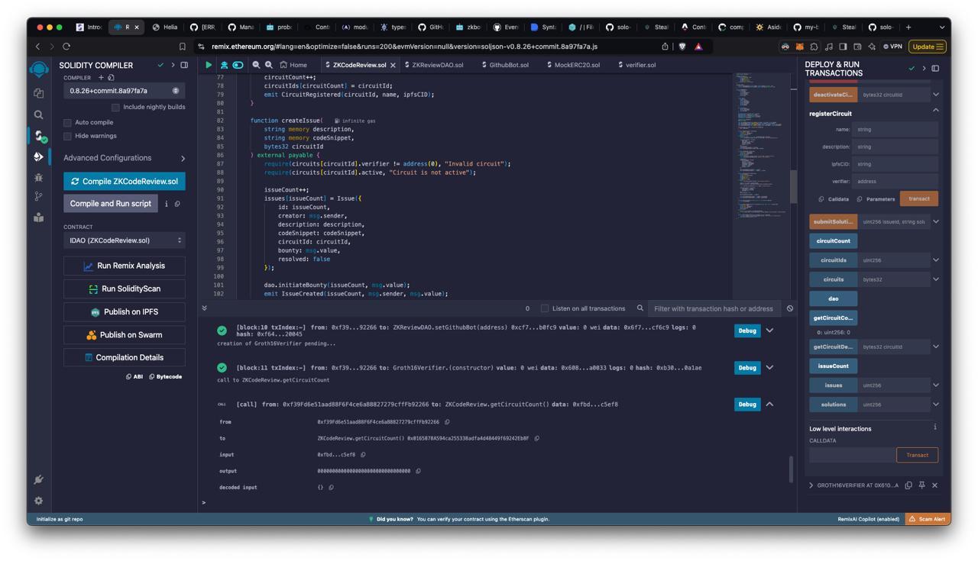Click the registerCircuit transact button
The width and height of the screenshot is (978, 561).
[919, 198]
